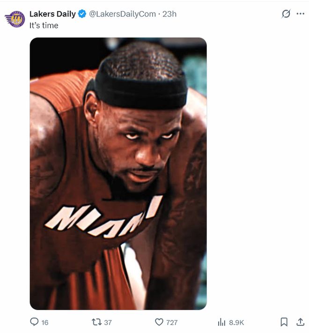Click the reply speech bubble icon

tap(34, 322)
